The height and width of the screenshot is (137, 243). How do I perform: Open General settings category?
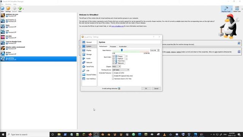(x=89, y=42)
